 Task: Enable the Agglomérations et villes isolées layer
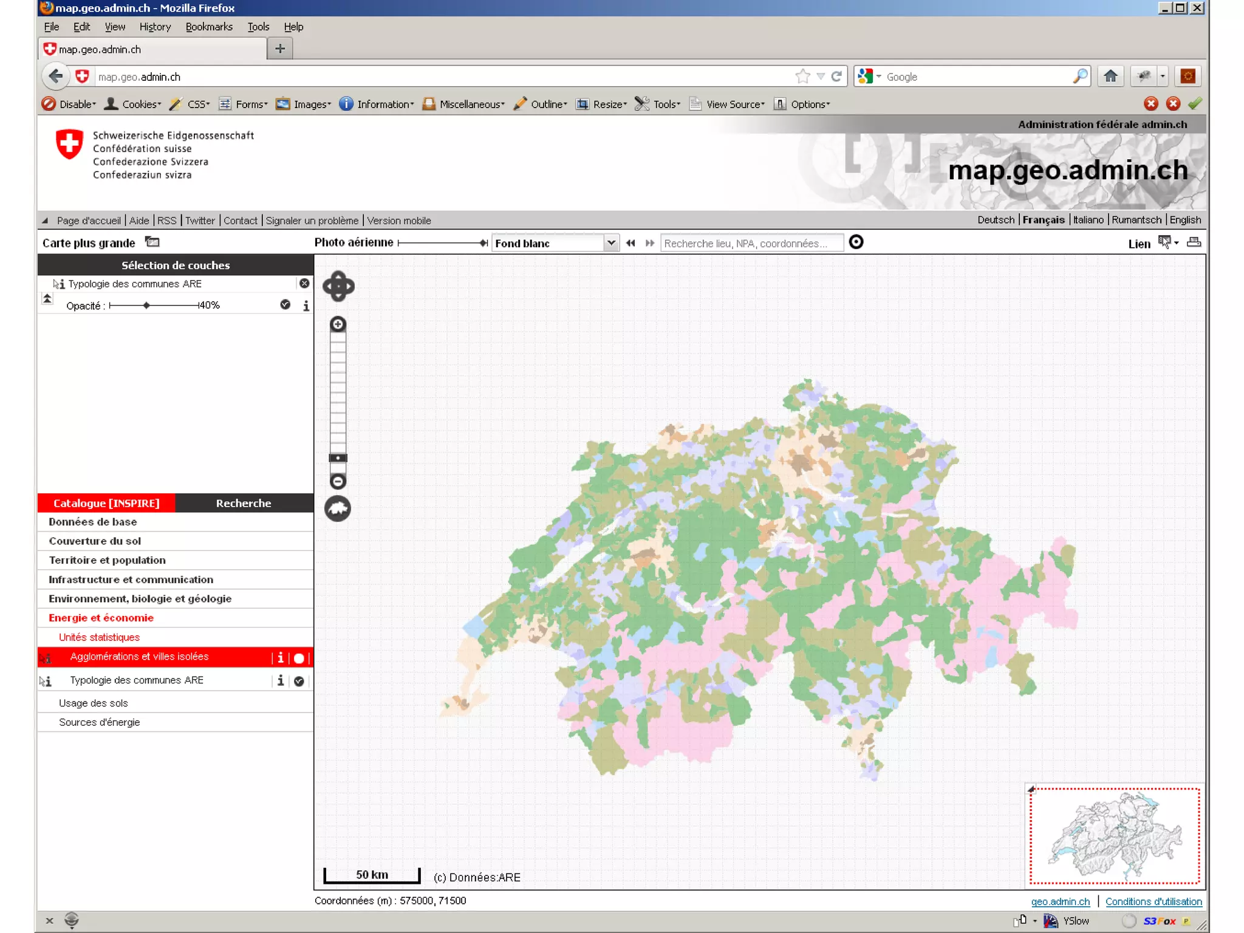(x=299, y=658)
